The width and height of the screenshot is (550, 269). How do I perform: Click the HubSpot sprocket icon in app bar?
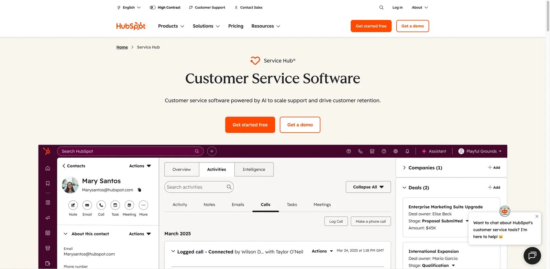(x=47, y=151)
